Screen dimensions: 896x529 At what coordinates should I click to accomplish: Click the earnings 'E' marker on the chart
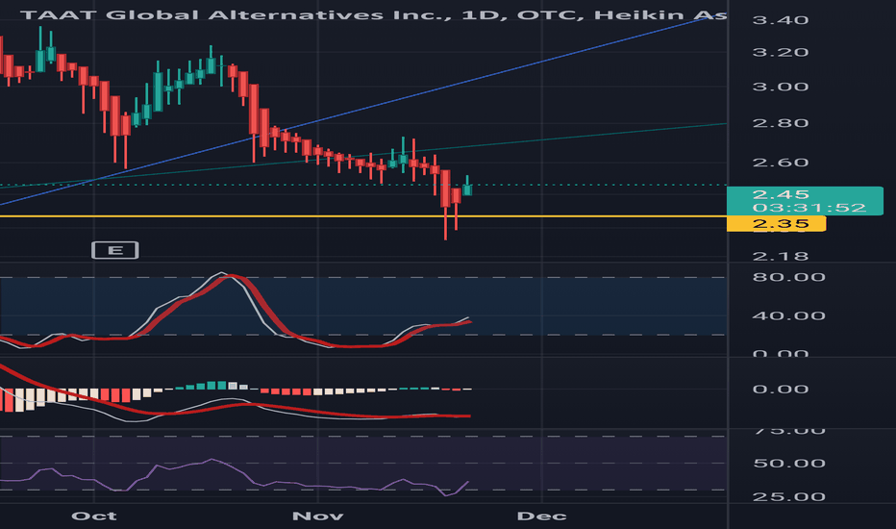[114, 250]
